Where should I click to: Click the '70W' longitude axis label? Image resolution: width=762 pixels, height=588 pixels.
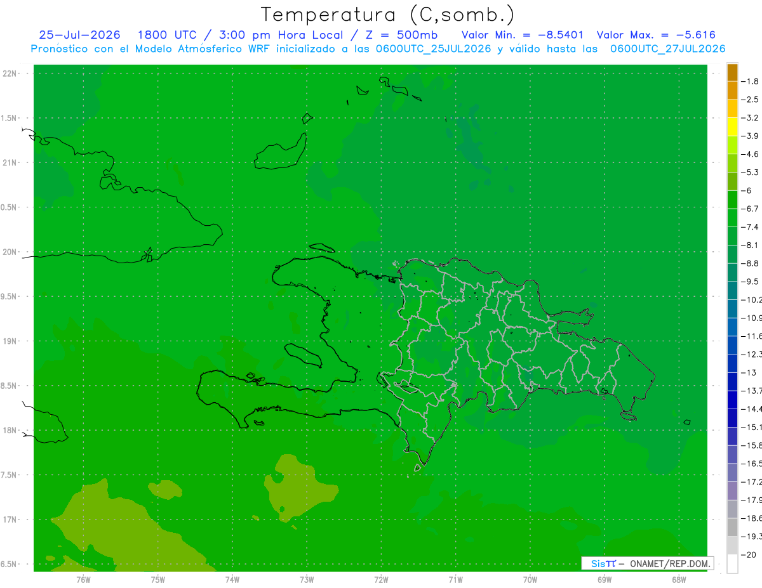(530, 580)
